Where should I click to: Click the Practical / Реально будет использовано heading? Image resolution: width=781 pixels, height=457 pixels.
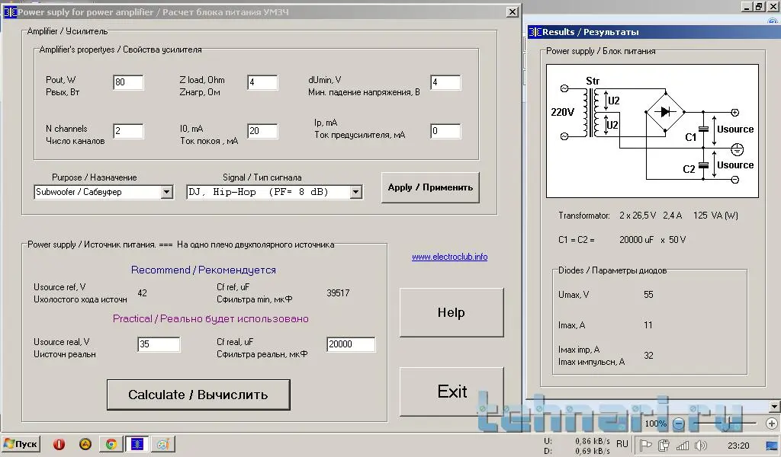[x=211, y=318]
